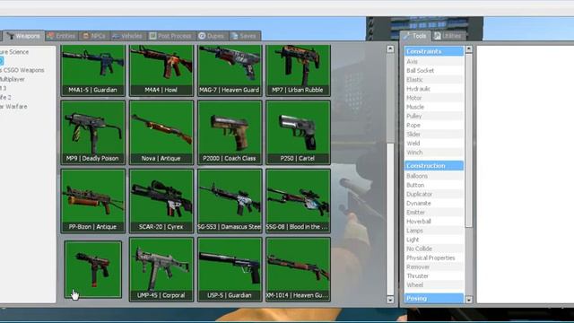Select the M4A1-S Guardian weapon icon
This screenshot has height=323, width=574.
tap(93, 70)
